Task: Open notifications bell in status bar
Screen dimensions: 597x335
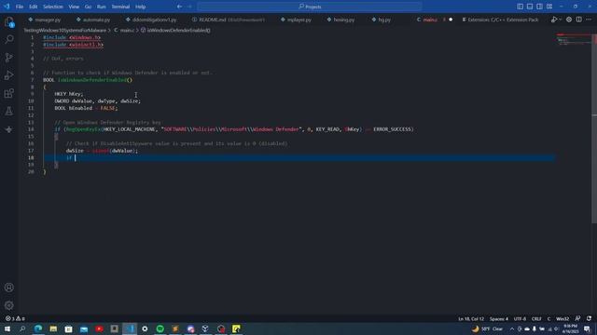Action: (589, 318)
